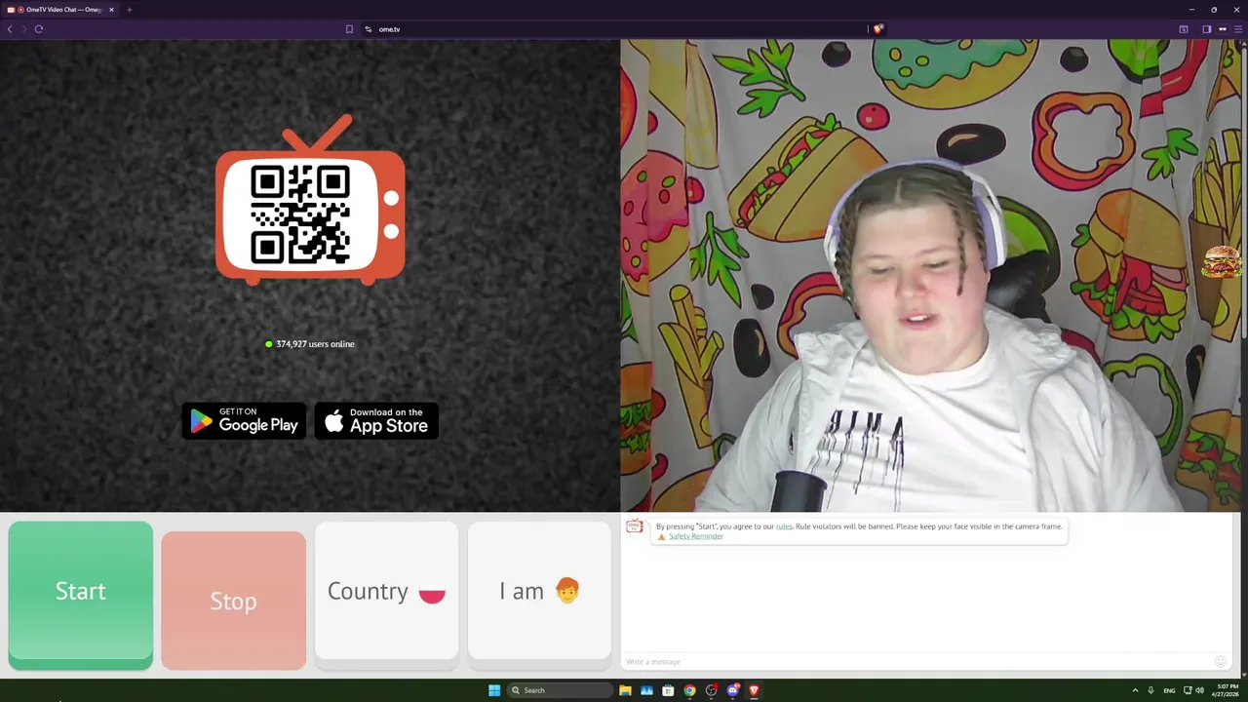Click the ENG language indicator

1169,690
